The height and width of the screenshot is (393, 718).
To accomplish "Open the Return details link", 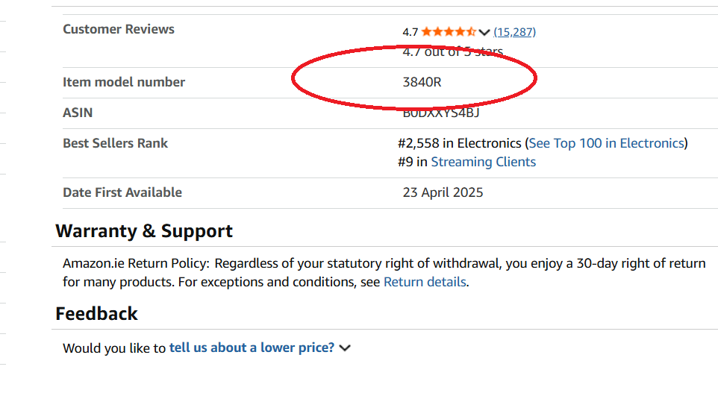I will click(425, 282).
